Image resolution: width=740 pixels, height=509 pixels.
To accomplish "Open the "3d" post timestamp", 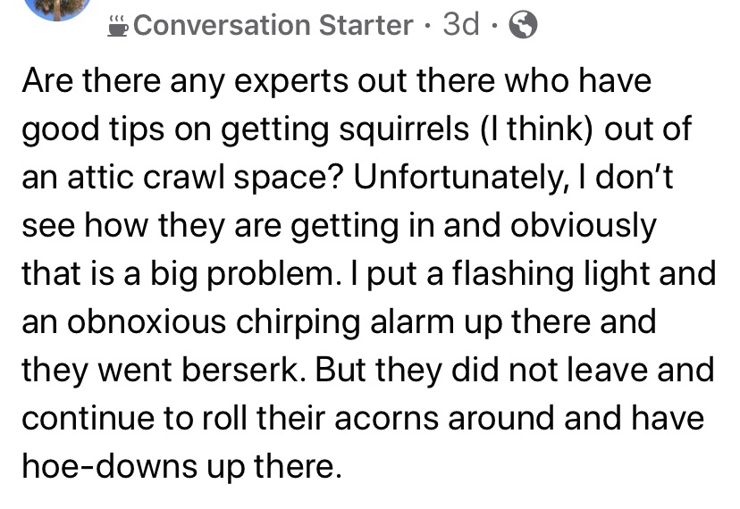I will coord(460,25).
